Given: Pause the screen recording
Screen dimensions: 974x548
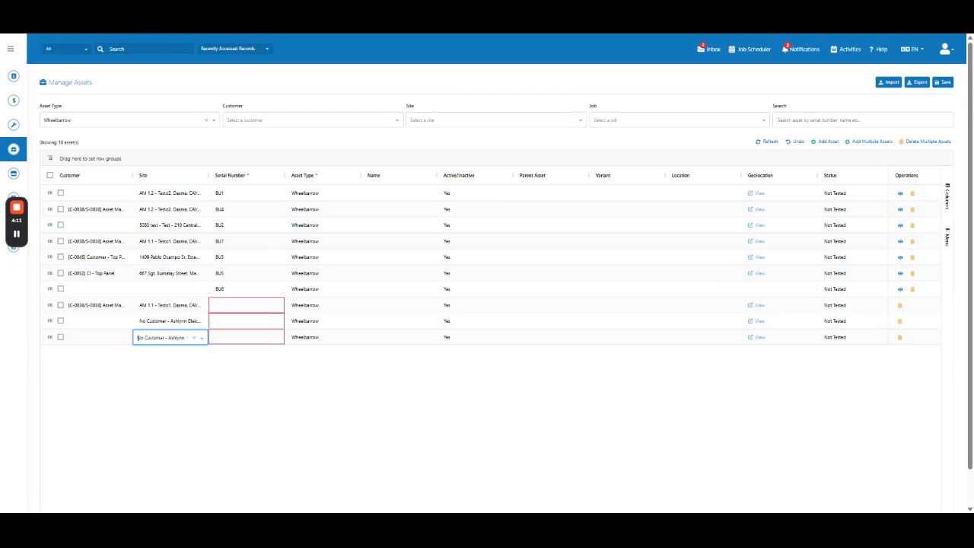Looking at the screenshot, I should [16, 234].
